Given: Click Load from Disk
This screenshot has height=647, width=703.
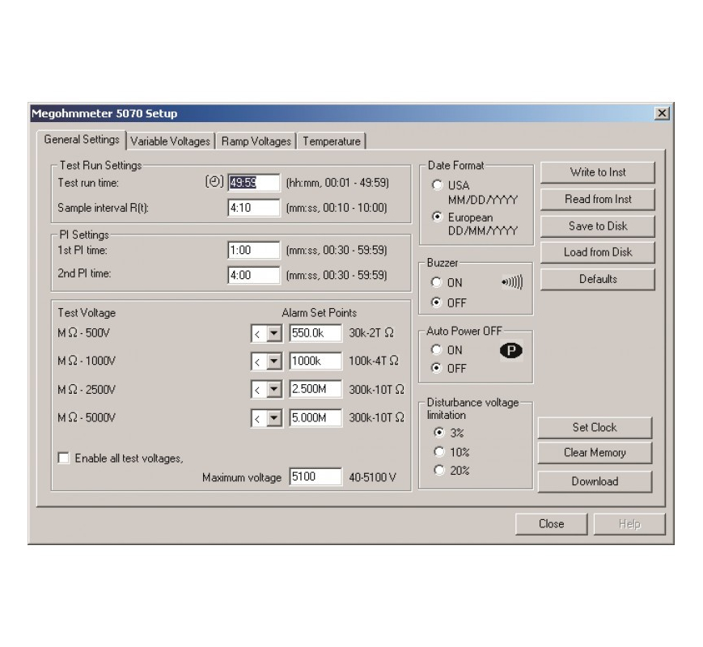Looking at the screenshot, I should pyautogui.click(x=598, y=252).
